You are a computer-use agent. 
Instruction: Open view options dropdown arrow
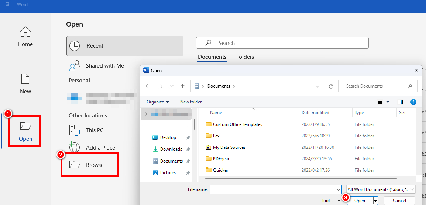[388, 102]
